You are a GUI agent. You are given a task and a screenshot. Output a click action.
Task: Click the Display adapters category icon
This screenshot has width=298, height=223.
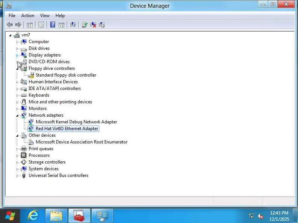24,55
